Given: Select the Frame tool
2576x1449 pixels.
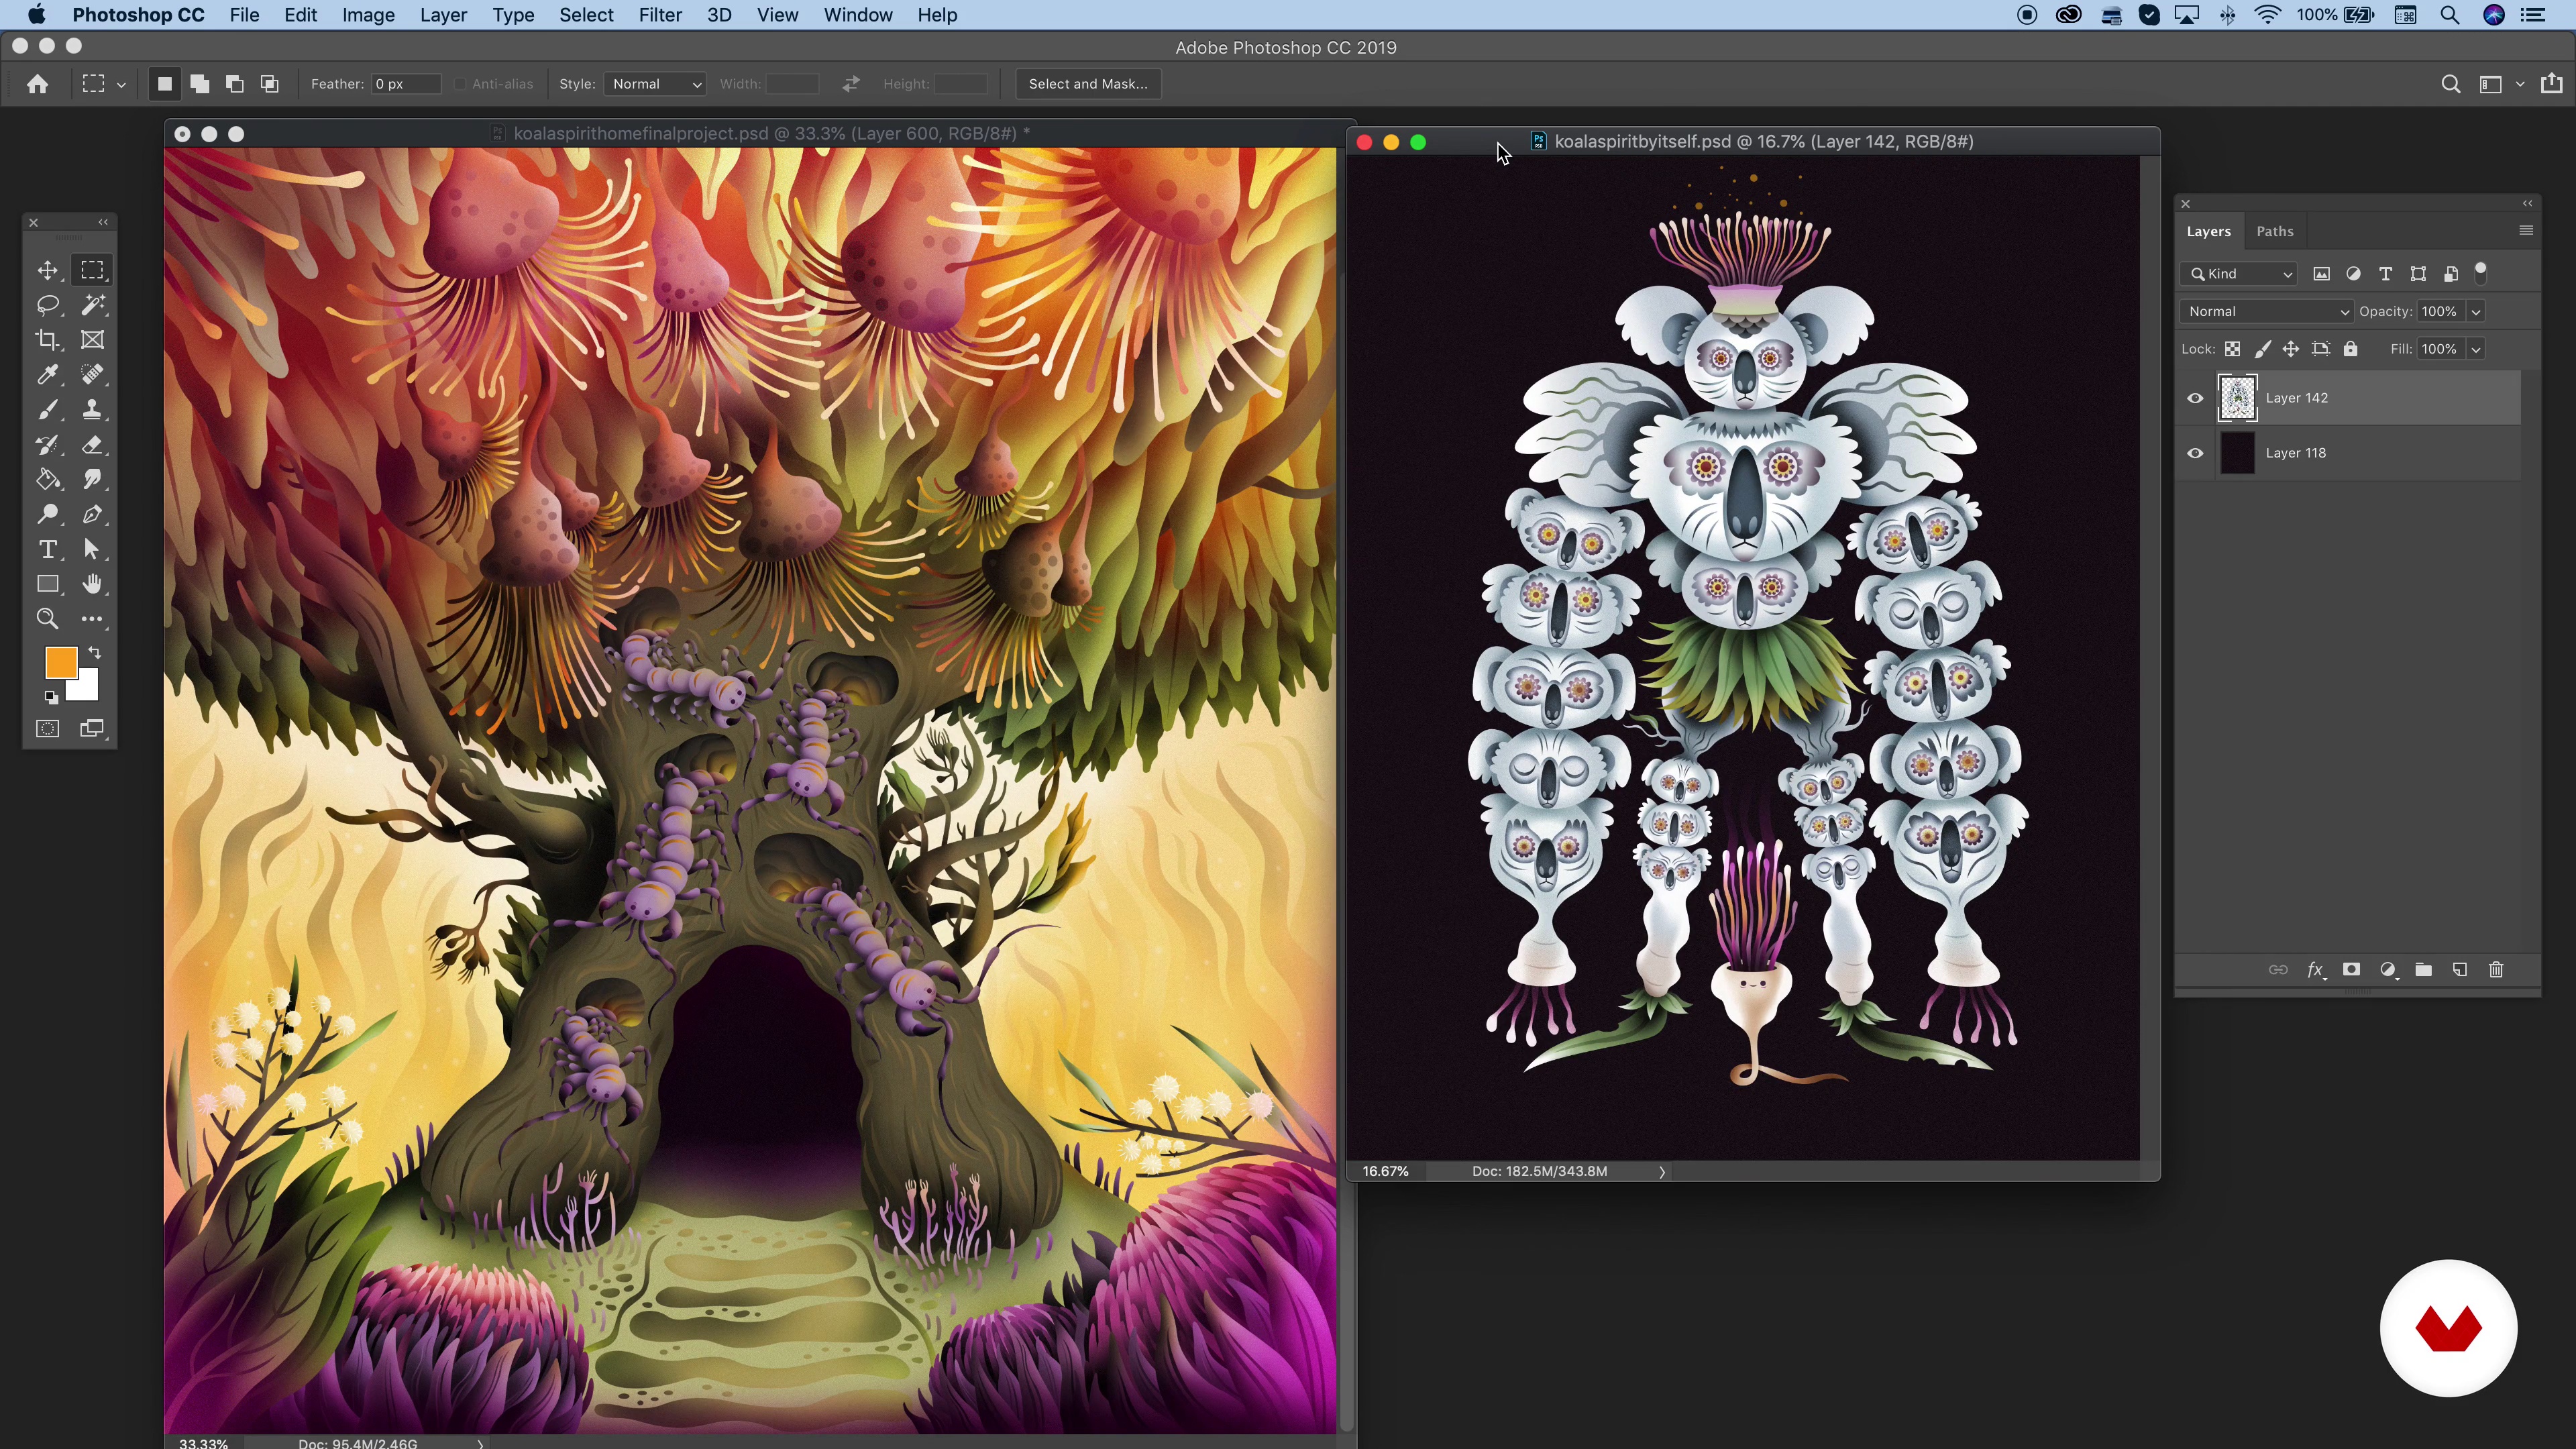Looking at the screenshot, I should (92, 340).
